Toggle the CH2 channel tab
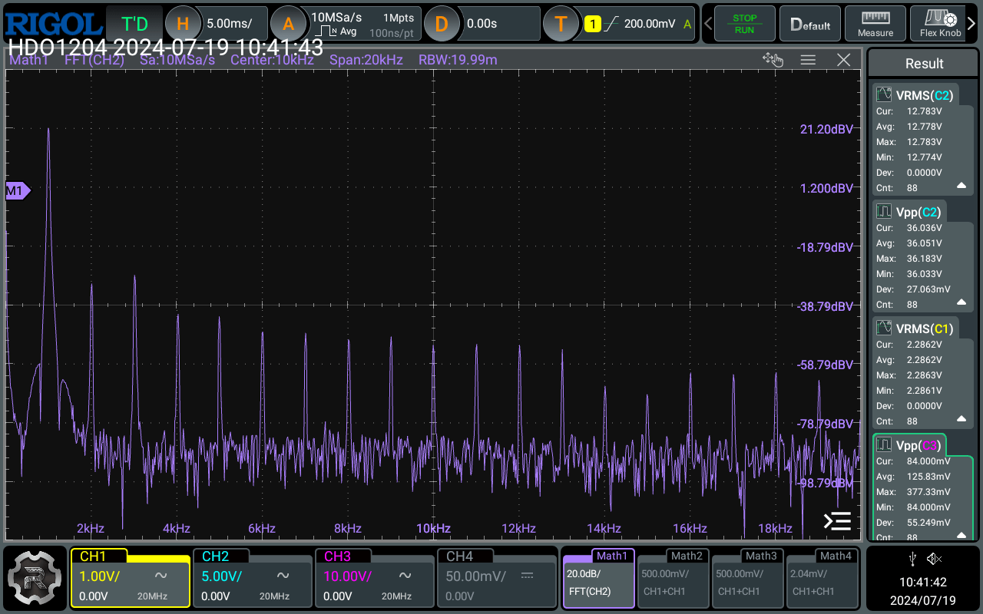This screenshot has height=614, width=983. click(252, 578)
